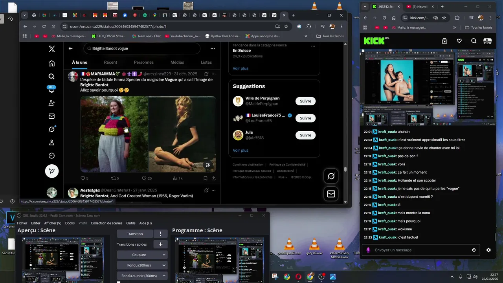The height and width of the screenshot is (283, 503).
Task: Switch to the Médias tab on X search
Action: pos(177,62)
